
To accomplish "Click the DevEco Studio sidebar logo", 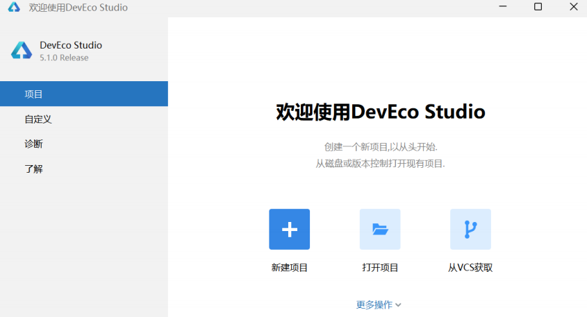I will [x=22, y=51].
